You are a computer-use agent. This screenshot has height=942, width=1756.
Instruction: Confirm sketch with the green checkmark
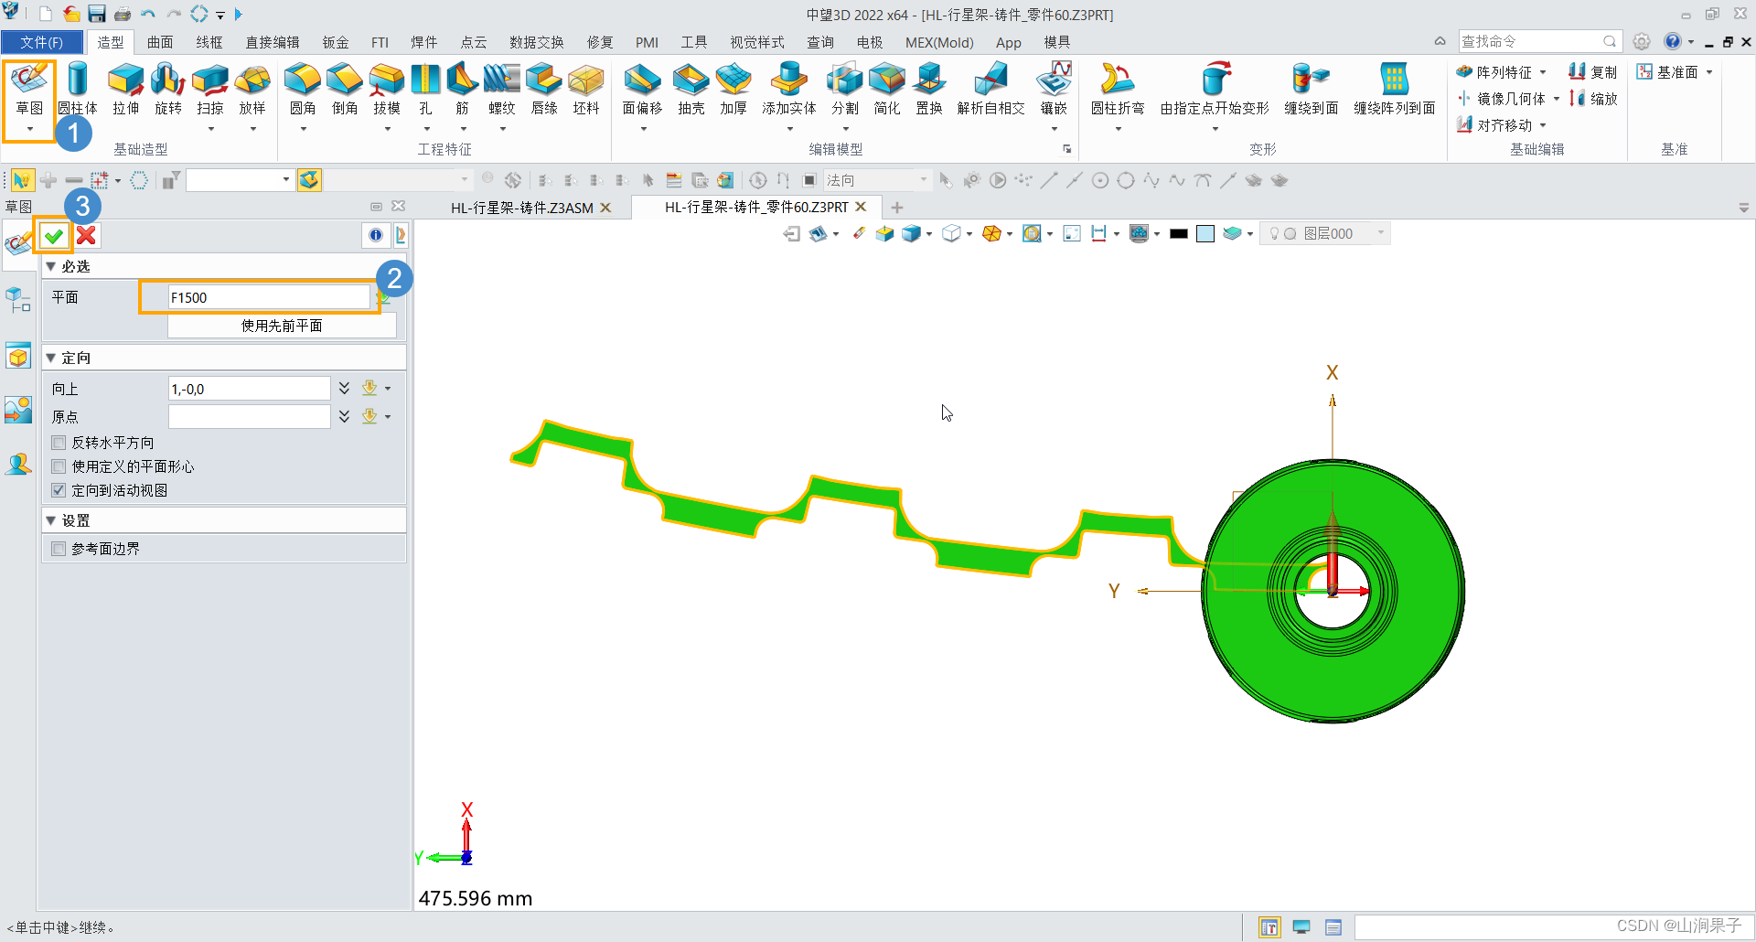[x=54, y=236]
